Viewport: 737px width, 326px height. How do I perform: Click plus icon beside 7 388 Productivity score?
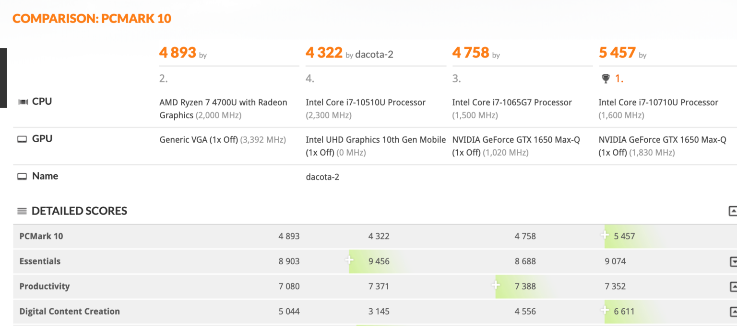pyautogui.click(x=496, y=285)
